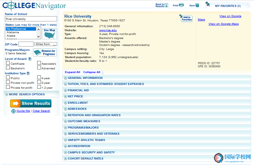The image size is (254, 165).
Task: Expand the Accreditation section
Action: point(157,146)
